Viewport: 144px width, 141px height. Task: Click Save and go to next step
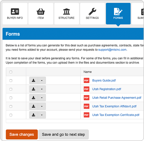click(63, 134)
